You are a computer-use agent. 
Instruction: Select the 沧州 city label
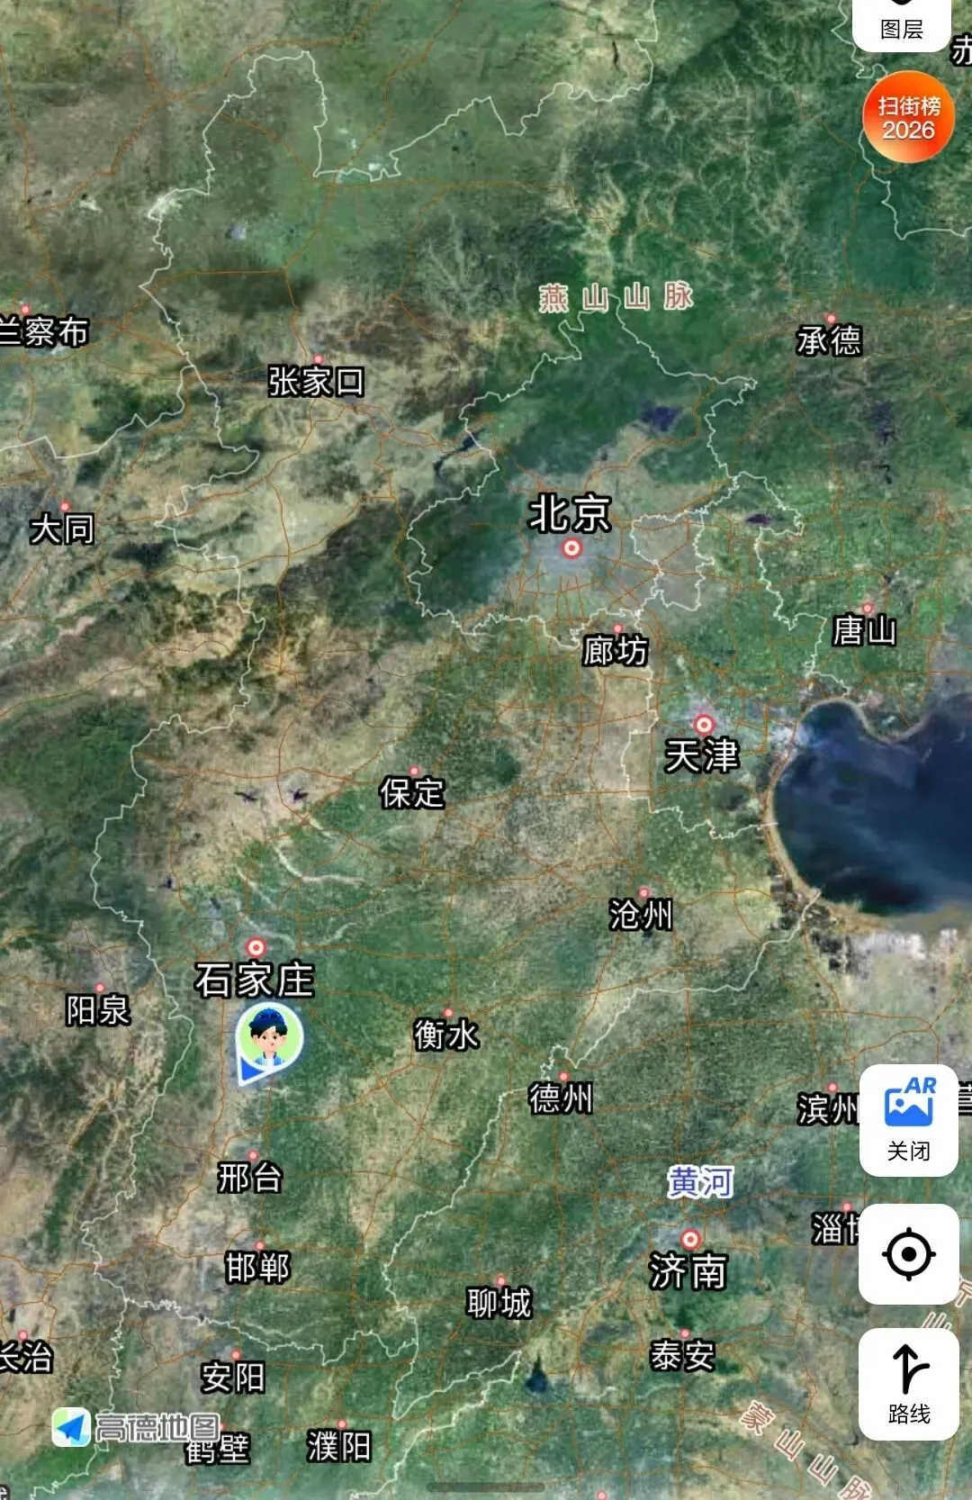click(x=641, y=915)
